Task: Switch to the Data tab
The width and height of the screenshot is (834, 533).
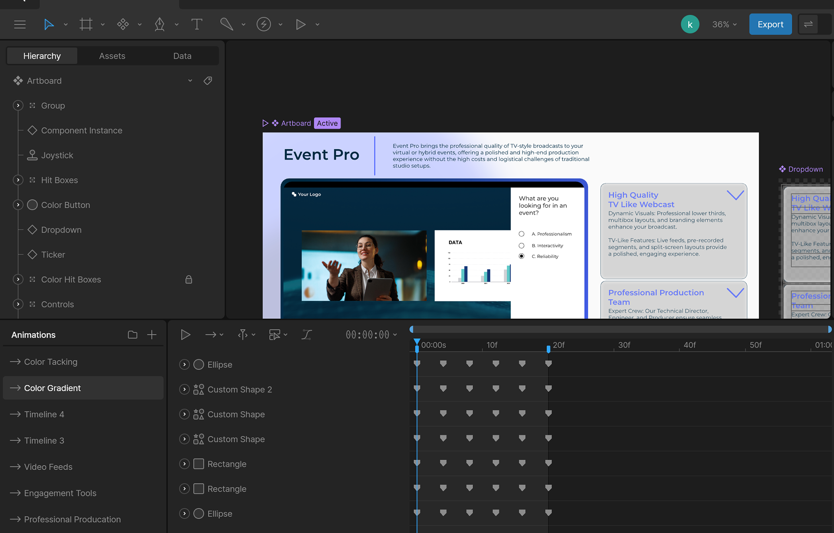Action: [x=182, y=56]
